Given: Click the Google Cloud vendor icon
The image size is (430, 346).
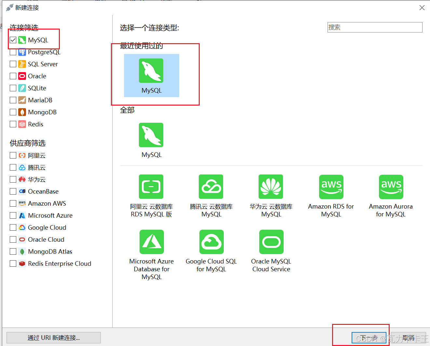Looking at the screenshot, I should [22, 227].
